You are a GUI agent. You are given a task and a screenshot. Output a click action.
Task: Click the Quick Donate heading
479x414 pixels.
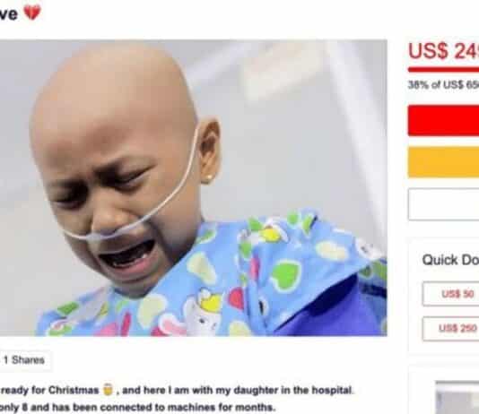click(450, 260)
